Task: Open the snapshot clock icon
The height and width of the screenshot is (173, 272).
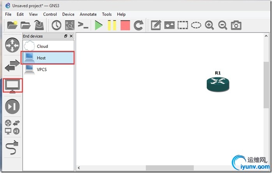Action: (x=57, y=25)
